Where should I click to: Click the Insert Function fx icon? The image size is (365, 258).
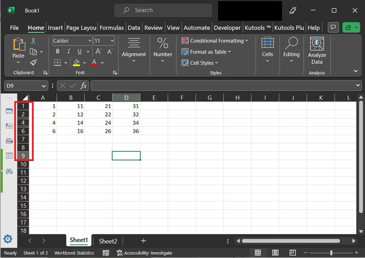coord(83,86)
